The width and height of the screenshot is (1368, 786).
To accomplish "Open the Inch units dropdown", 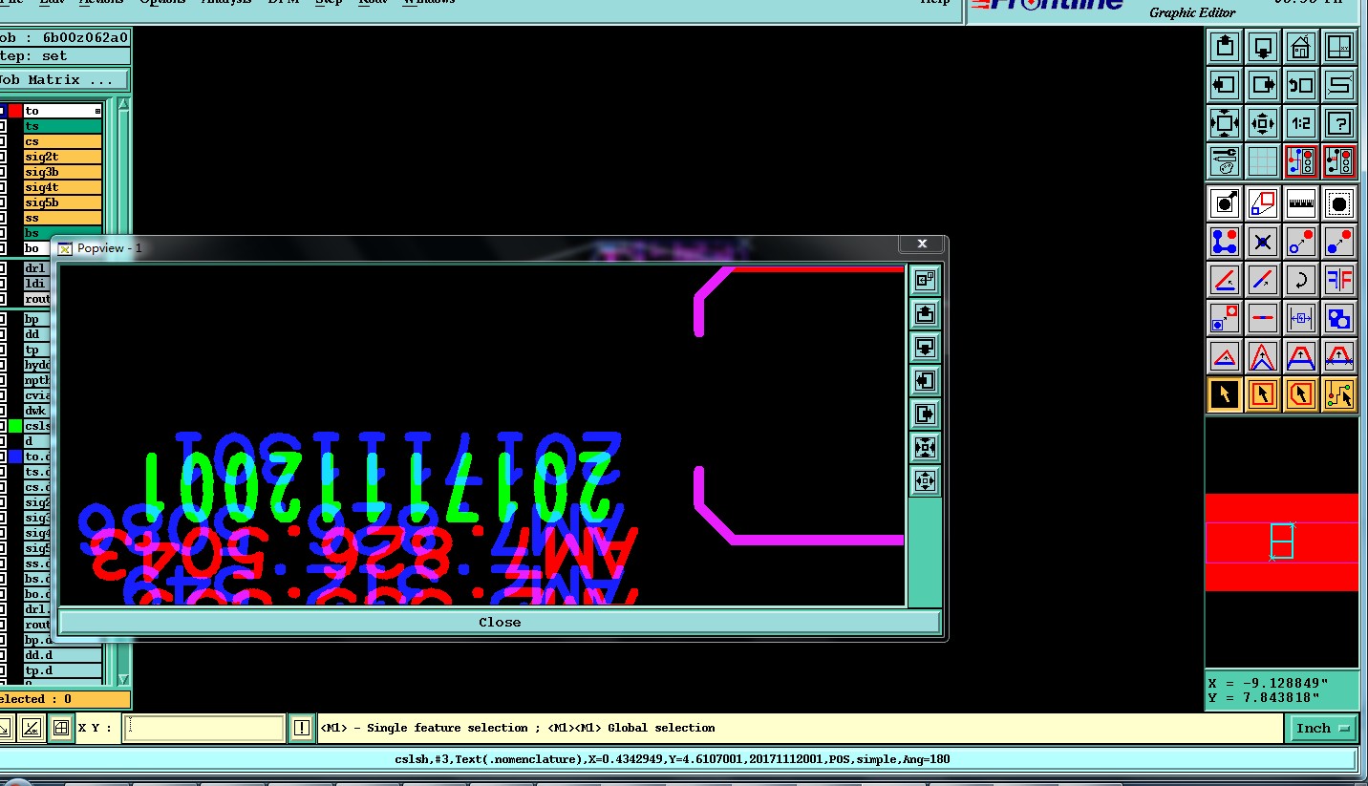I will pyautogui.click(x=1321, y=728).
